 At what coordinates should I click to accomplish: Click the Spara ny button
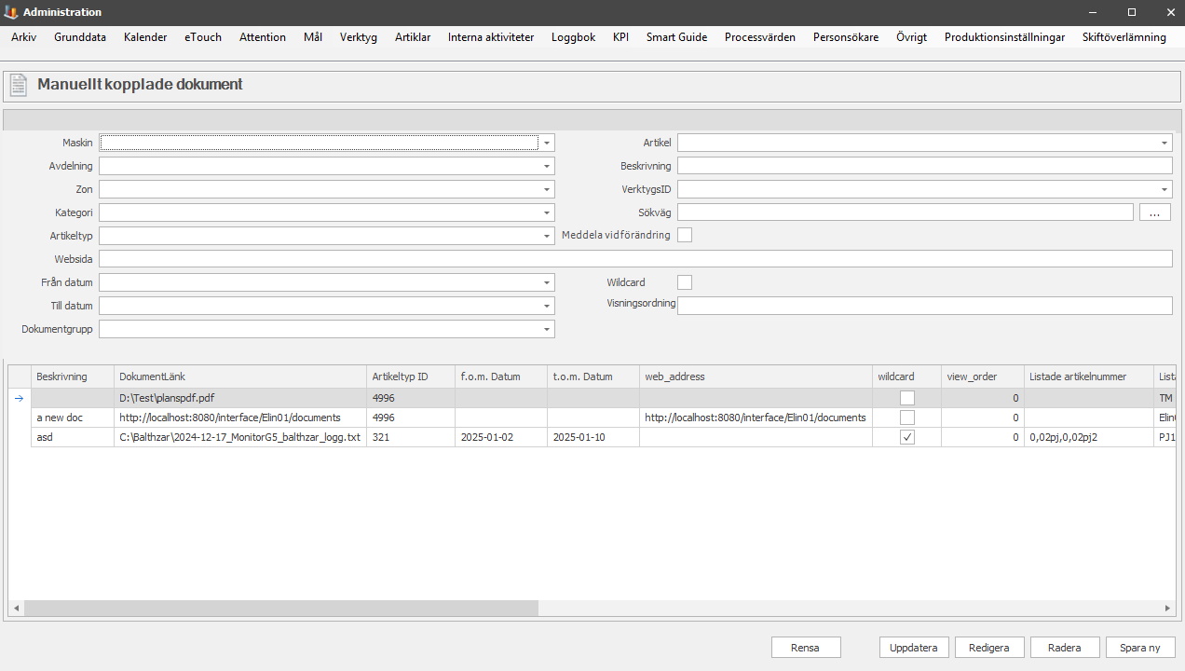click(1140, 648)
